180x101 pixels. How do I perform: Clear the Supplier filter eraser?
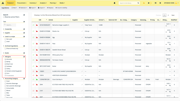pyautogui.click(x=24, y=33)
